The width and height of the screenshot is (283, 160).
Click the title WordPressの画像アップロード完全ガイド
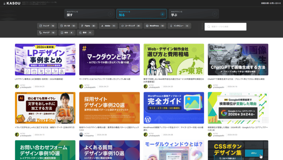coord(173,129)
